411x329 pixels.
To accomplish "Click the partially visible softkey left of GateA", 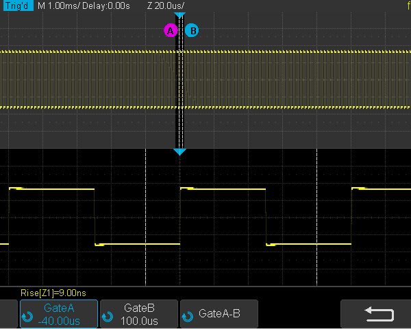I will click(x=8, y=314).
